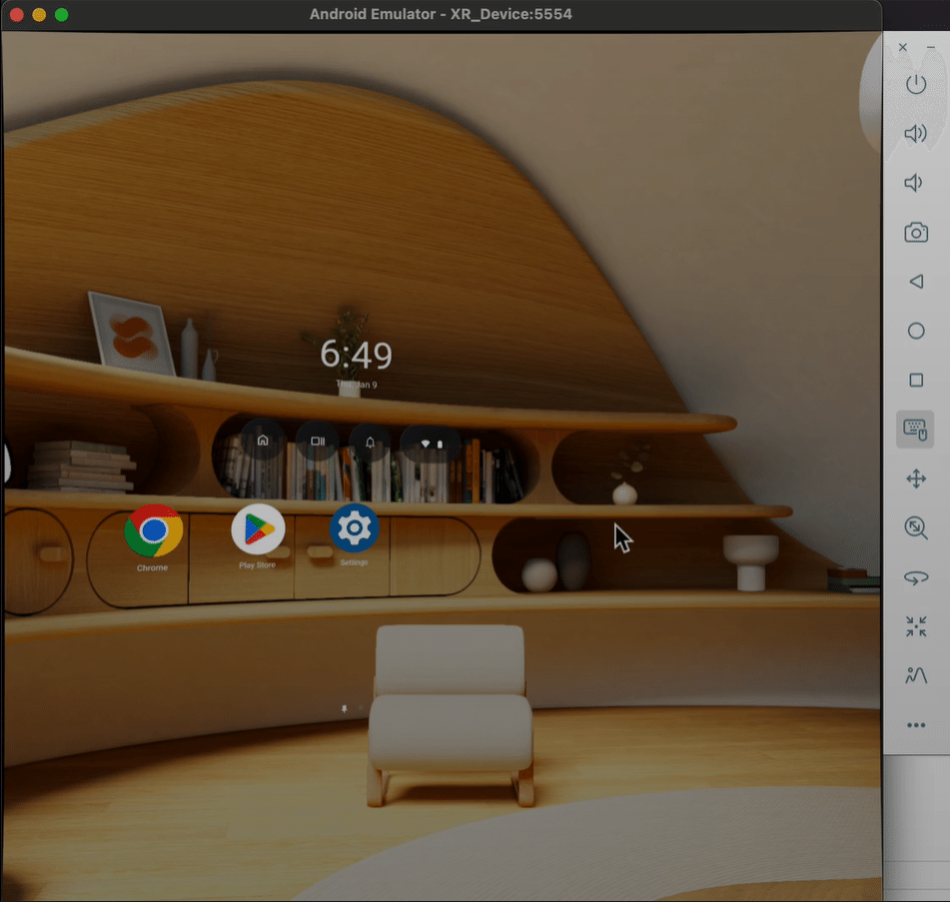Click the 6:49 clock
The image size is (950, 902).
click(357, 355)
